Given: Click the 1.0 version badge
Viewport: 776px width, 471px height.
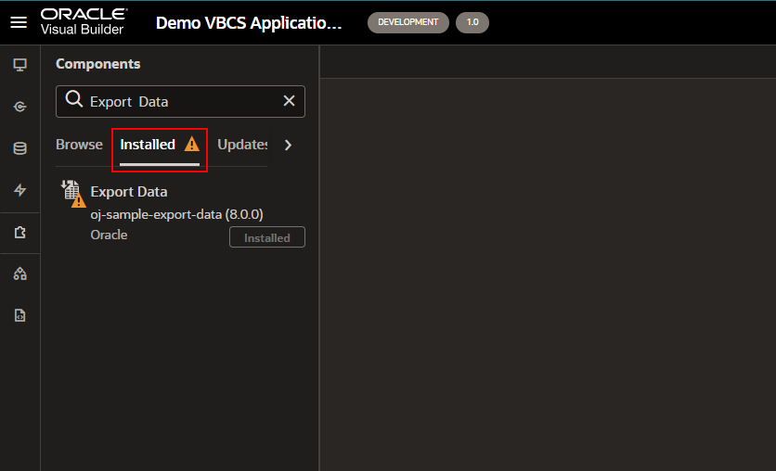Looking at the screenshot, I should coord(472,22).
